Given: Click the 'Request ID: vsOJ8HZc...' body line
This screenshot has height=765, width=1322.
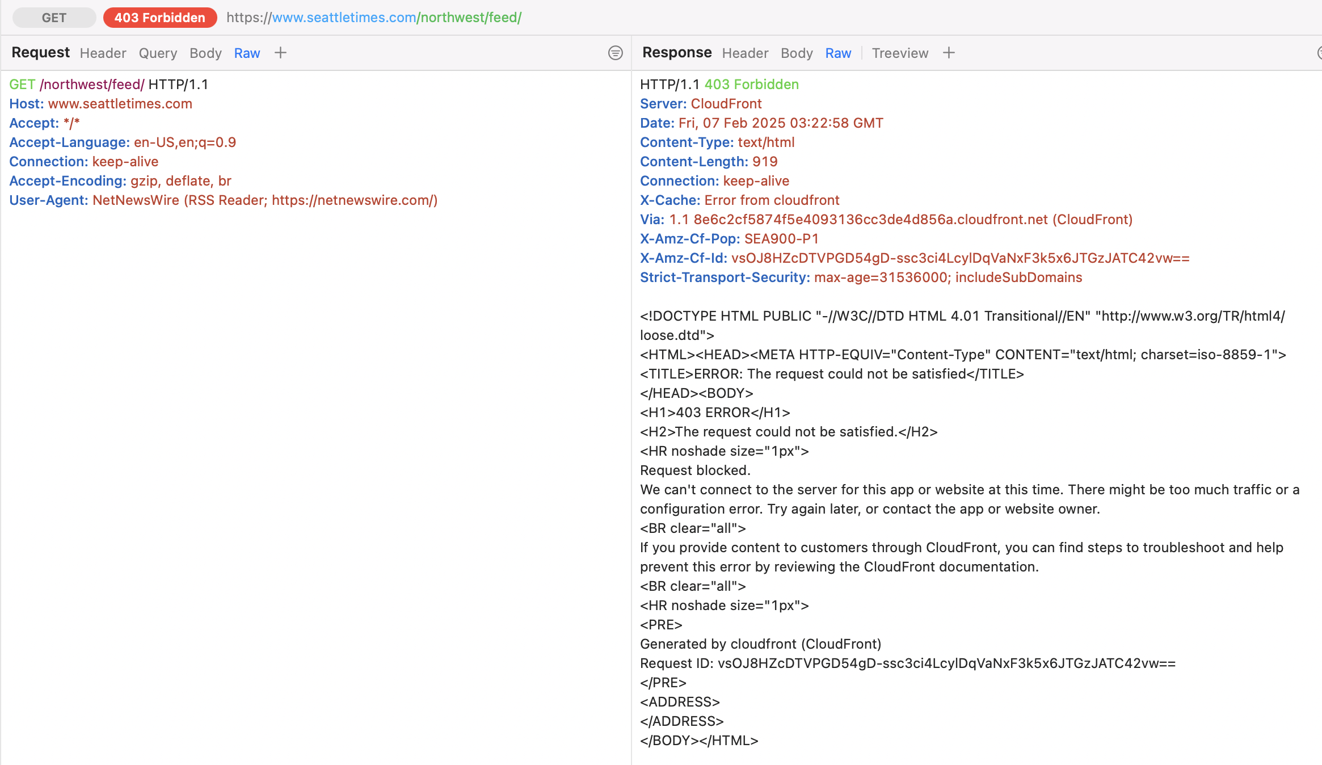Looking at the screenshot, I should [x=908, y=663].
